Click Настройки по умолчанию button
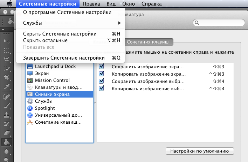Image resolution: width=248 pixels, height=162 pixels. point(200,151)
